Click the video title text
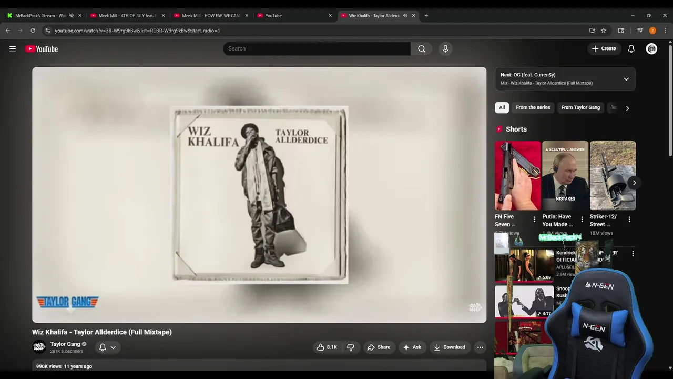673x379 pixels. 102,332
